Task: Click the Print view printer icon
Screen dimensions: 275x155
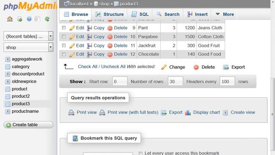Action: click(71, 112)
